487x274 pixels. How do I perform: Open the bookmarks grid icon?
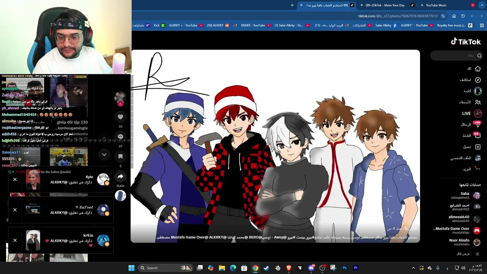coord(482,25)
